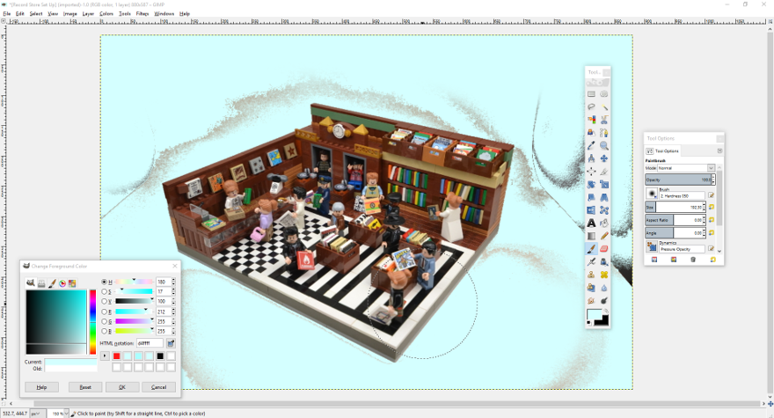Select the V value radio button

[105, 301]
